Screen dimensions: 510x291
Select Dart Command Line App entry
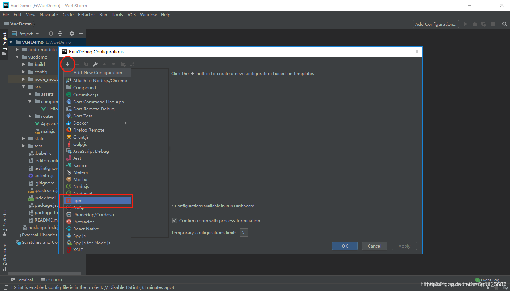97,102
